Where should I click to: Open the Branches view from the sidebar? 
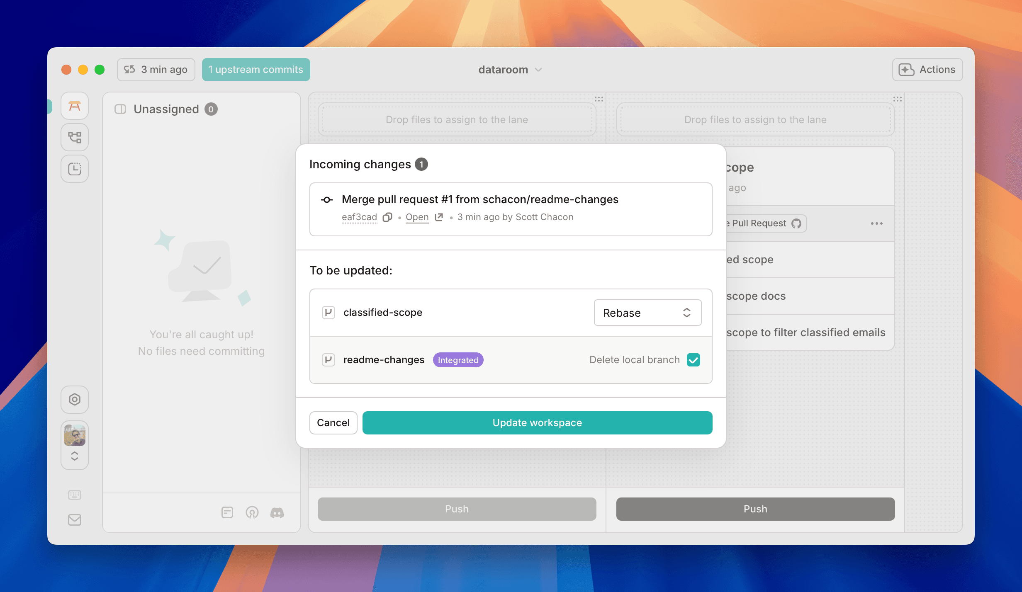75,137
